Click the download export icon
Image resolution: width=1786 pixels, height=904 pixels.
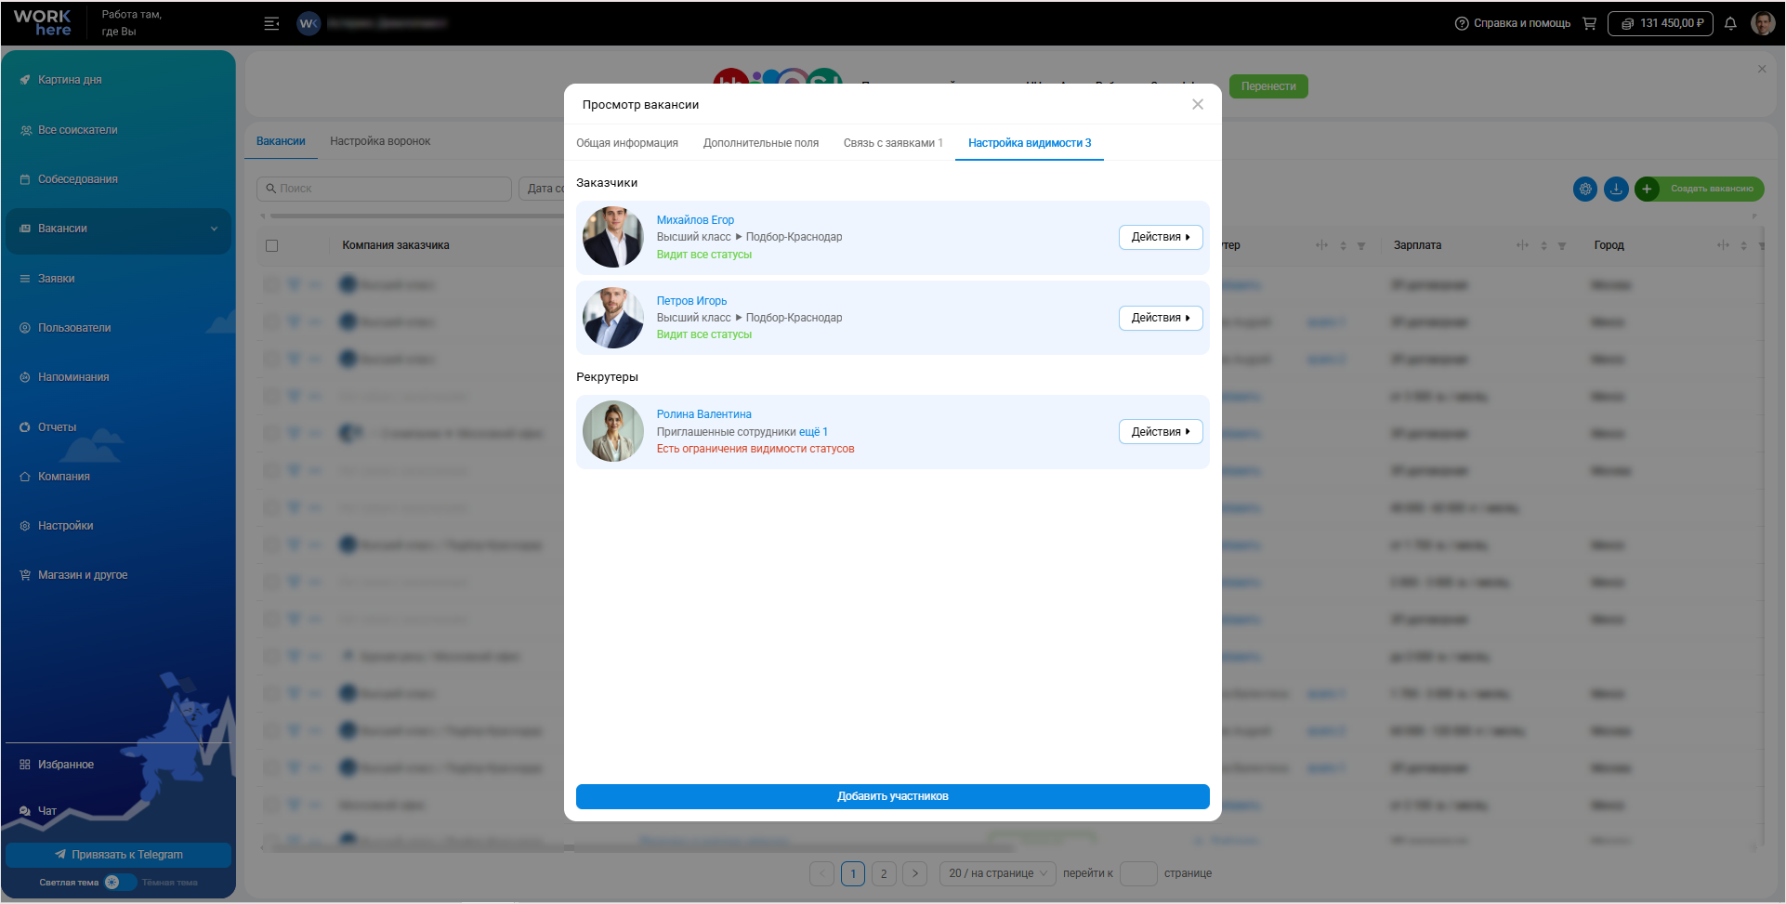(x=1616, y=189)
